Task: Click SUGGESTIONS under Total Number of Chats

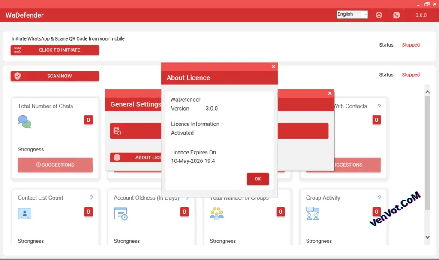Action: coord(55,165)
